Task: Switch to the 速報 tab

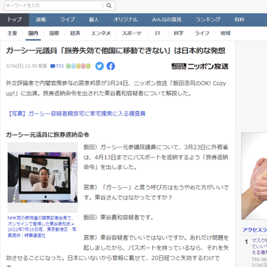Action: (x=41, y=20)
